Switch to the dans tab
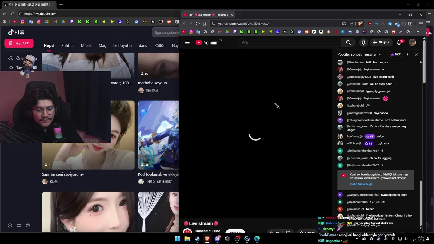The height and width of the screenshot is (244, 434). [x=143, y=46]
